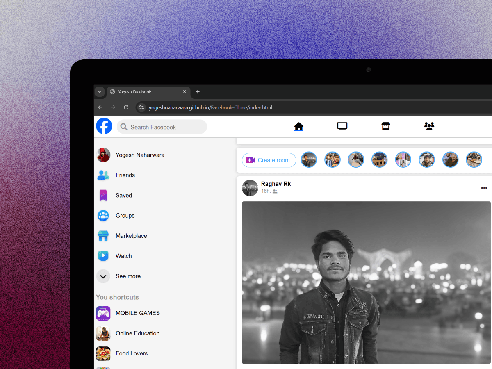Open the Marketplace sidebar link
Screen dimensions: 492x369
coord(131,236)
